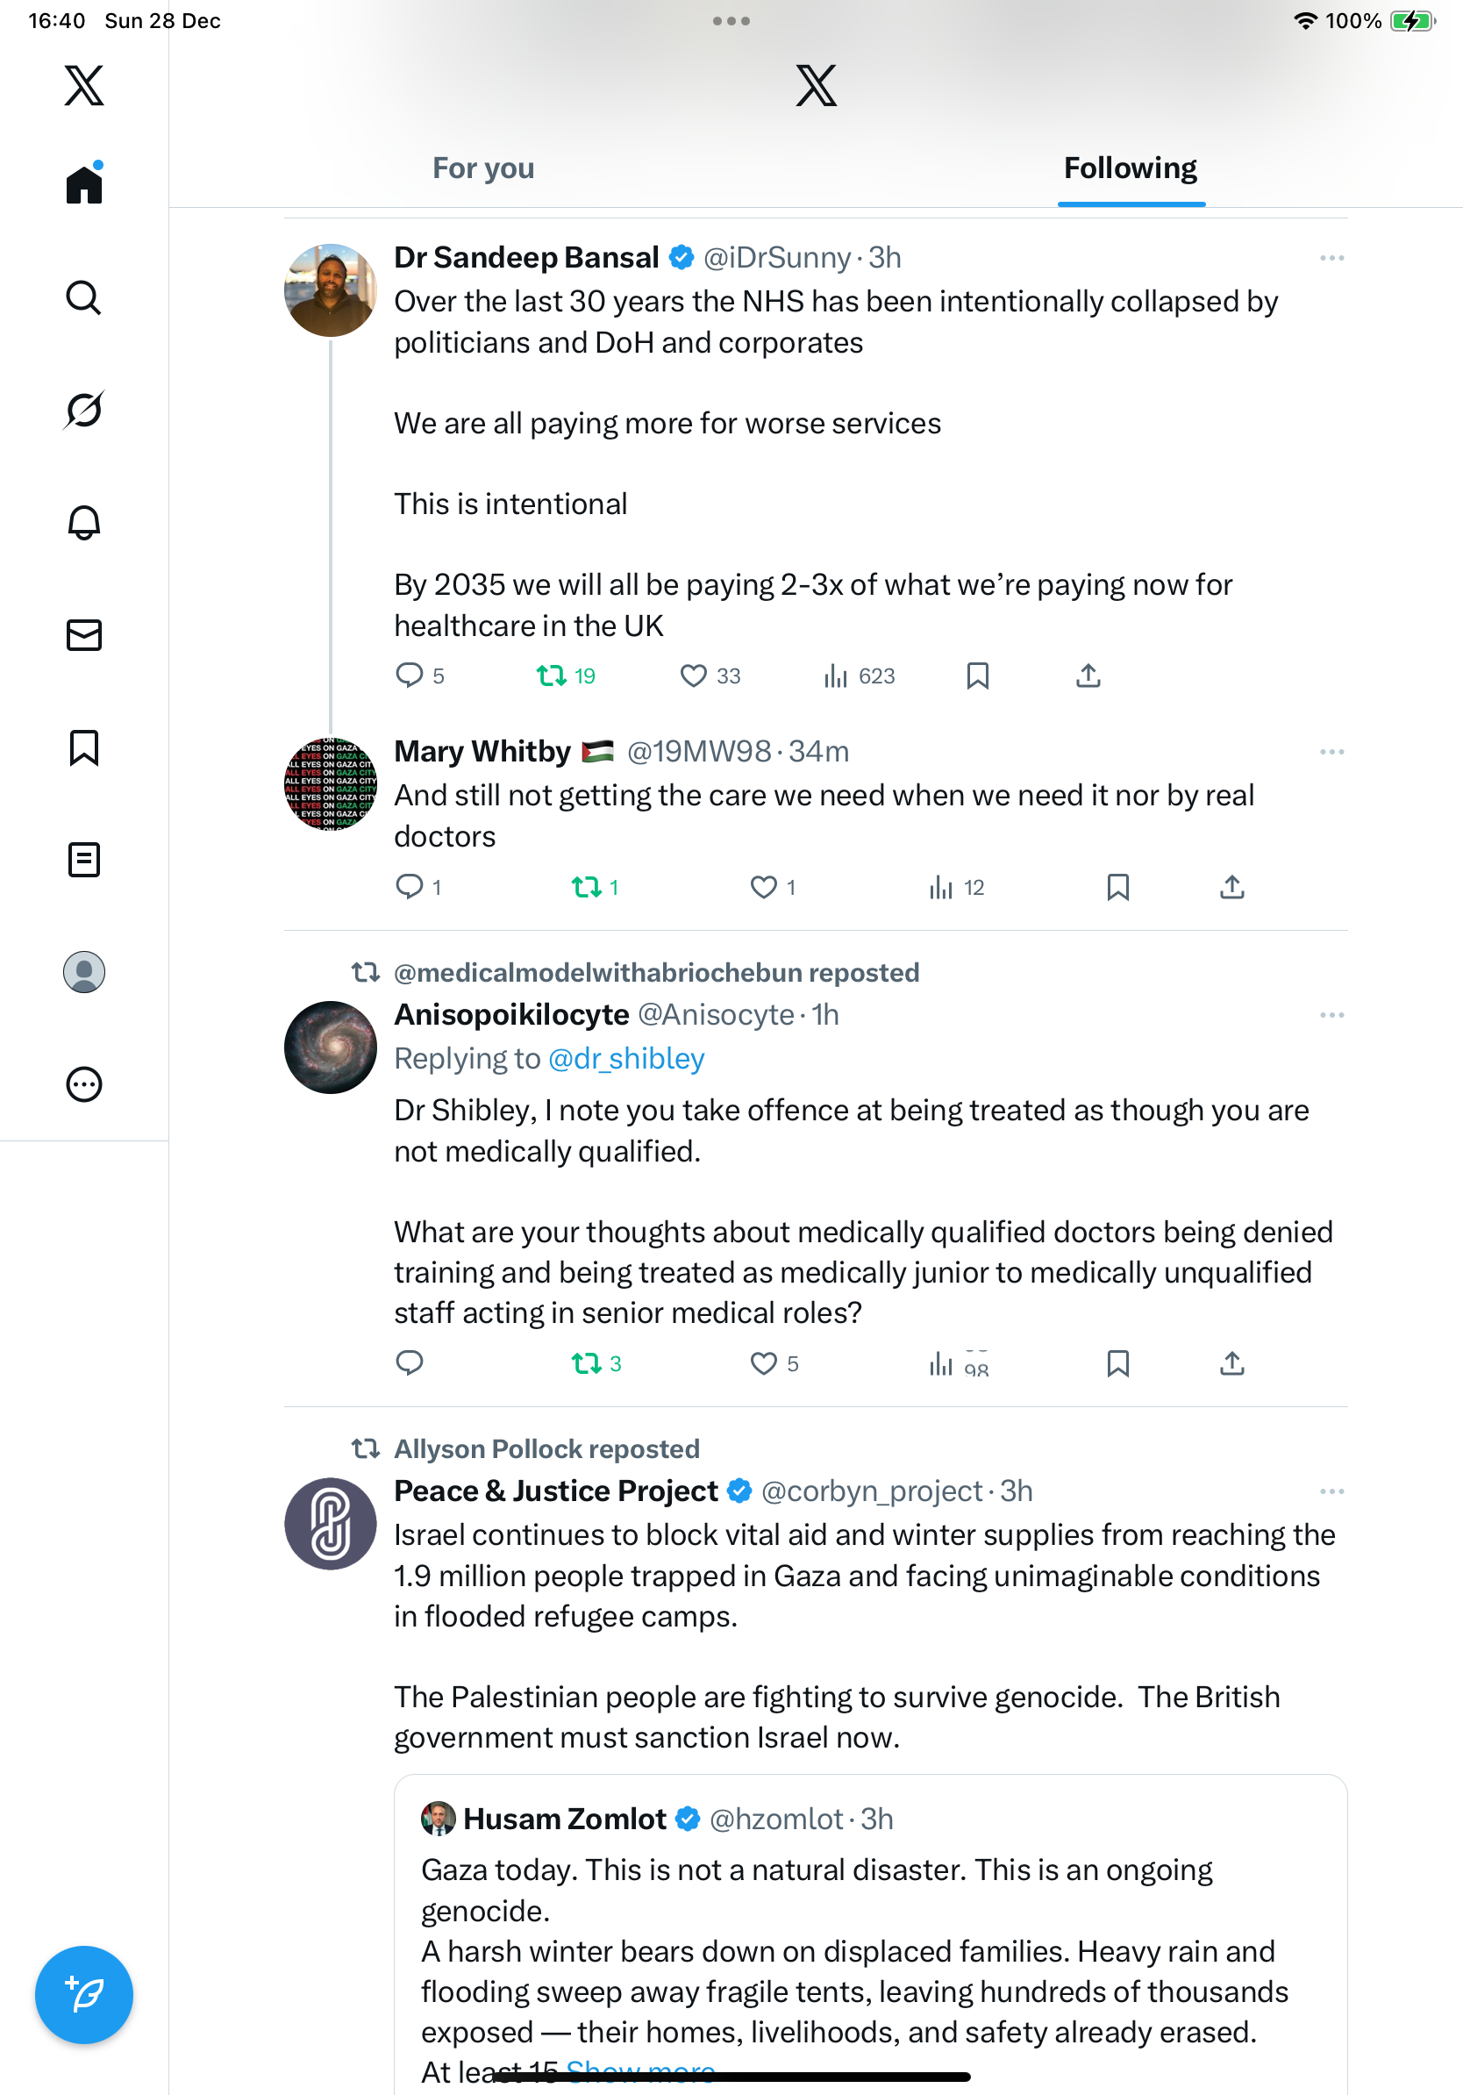Open Notifications bell in sidebar
1463x2095 pixels.
coord(84,522)
